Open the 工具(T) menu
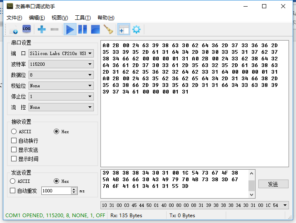 click(x=82, y=17)
